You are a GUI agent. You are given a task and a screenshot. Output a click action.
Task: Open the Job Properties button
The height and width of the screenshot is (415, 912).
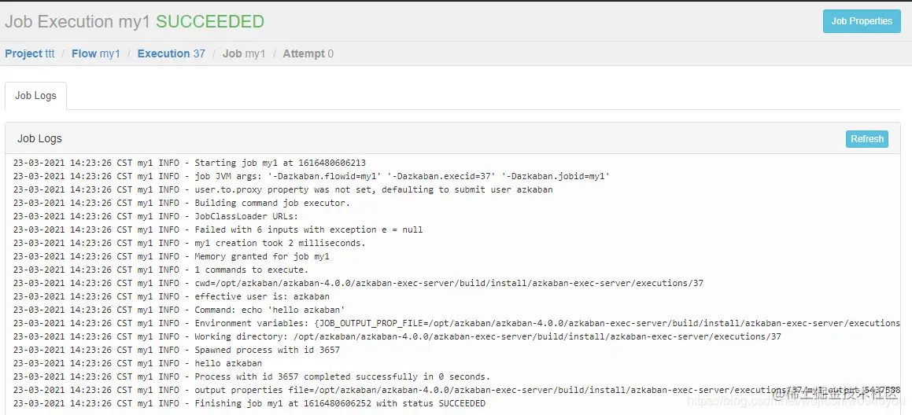click(x=862, y=21)
